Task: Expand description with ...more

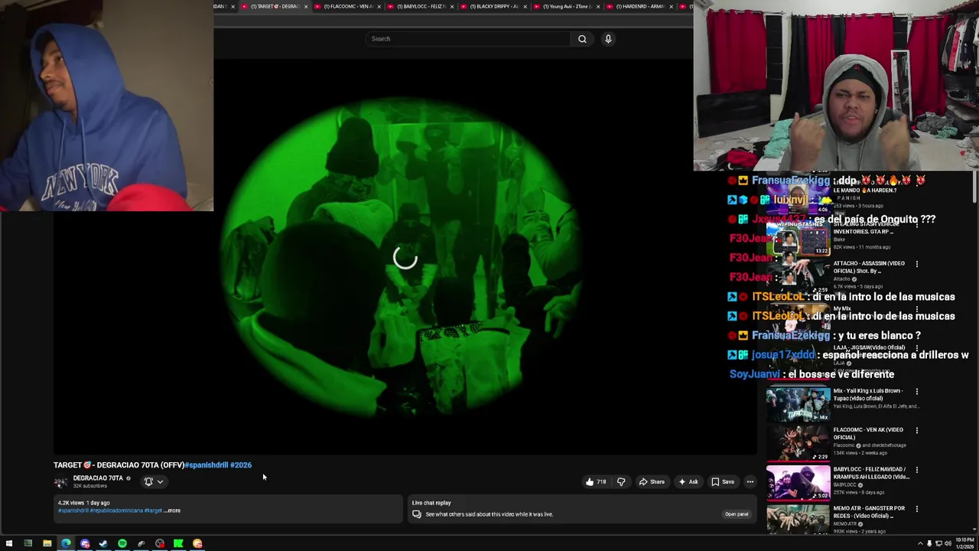Action: (x=173, y=510)
